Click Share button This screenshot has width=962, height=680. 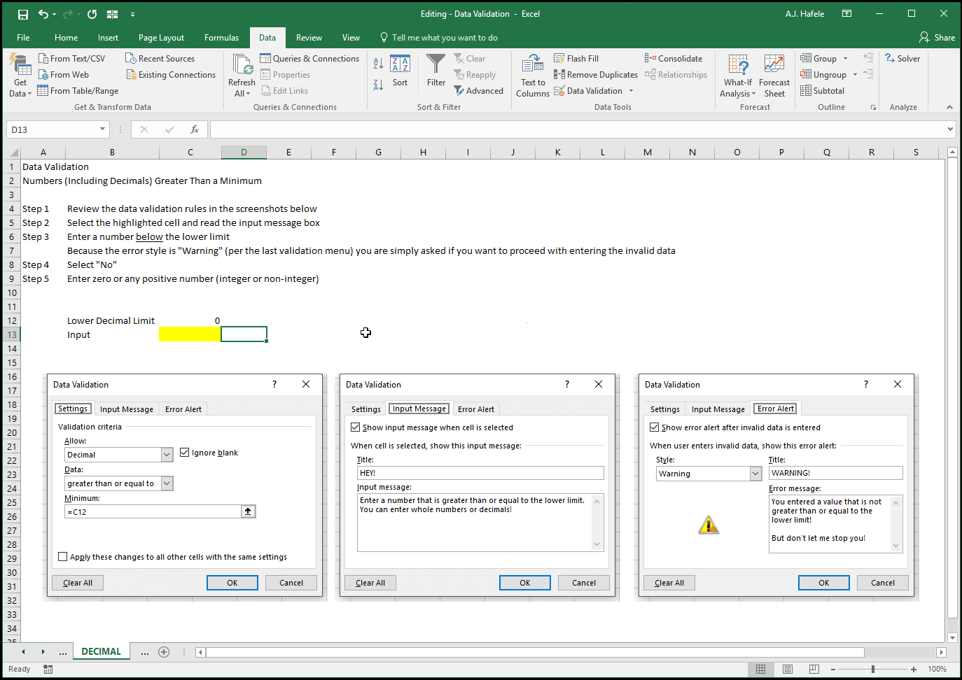point(937,38)
